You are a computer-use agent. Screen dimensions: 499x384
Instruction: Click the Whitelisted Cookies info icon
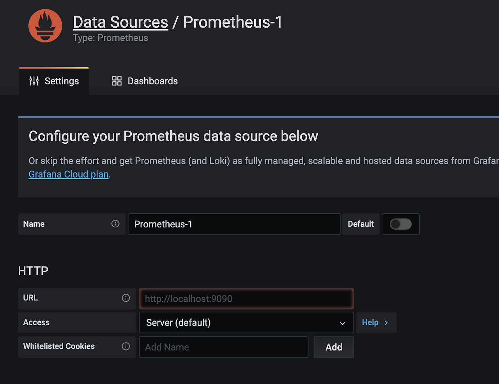click(x=126, y=346)
